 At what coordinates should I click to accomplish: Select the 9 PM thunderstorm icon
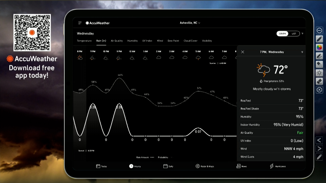coord(93,58)
